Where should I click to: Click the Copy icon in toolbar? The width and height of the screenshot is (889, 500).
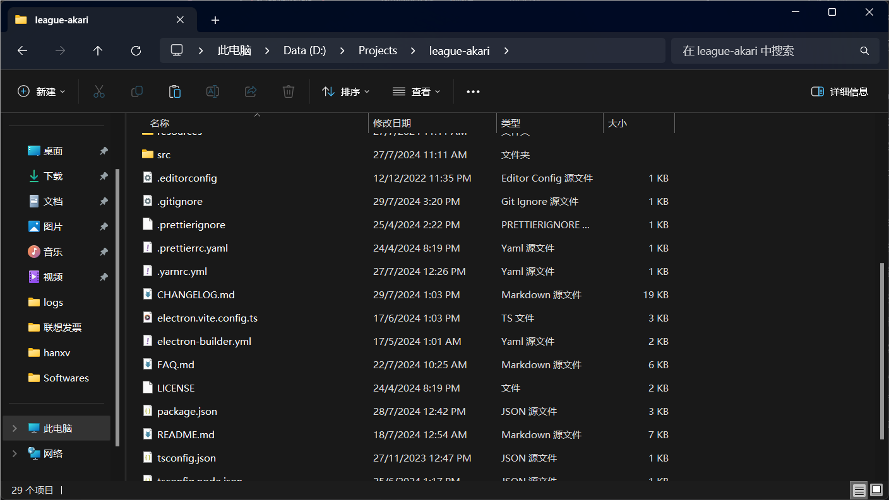click(x=136, y=91)
